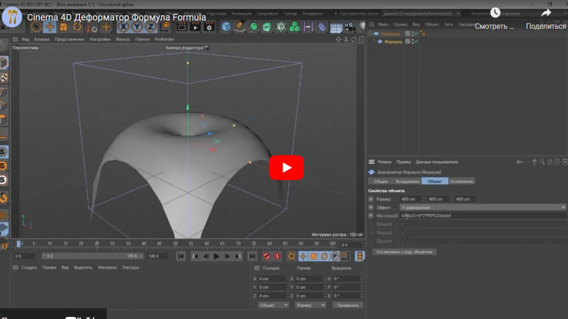Switch to the Общие tab
568x319 pixels.
tap(381, 181)
